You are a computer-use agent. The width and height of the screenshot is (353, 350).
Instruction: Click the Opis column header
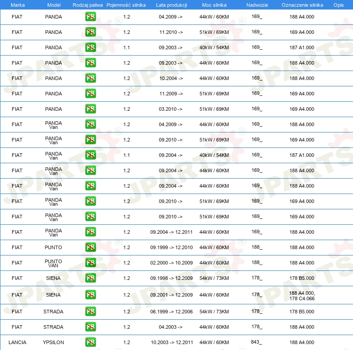pos(339,5)
